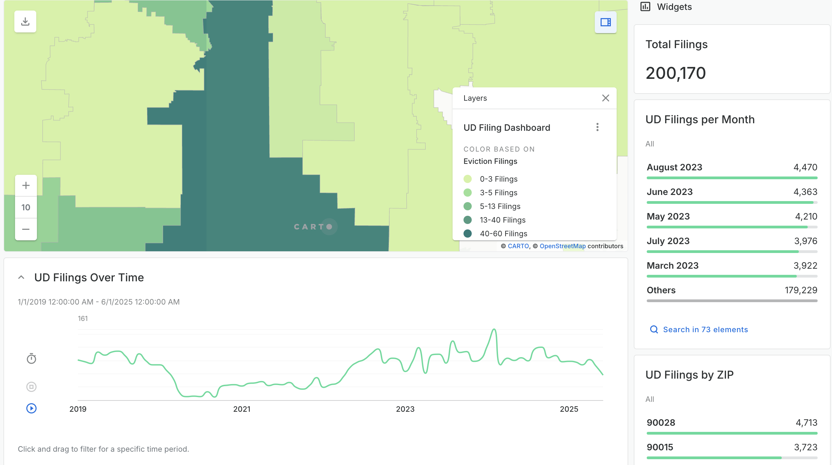Open UD Filing Dashboard layer options menu
This screenshot has height=465, width=832.
[x=597, y=127]
